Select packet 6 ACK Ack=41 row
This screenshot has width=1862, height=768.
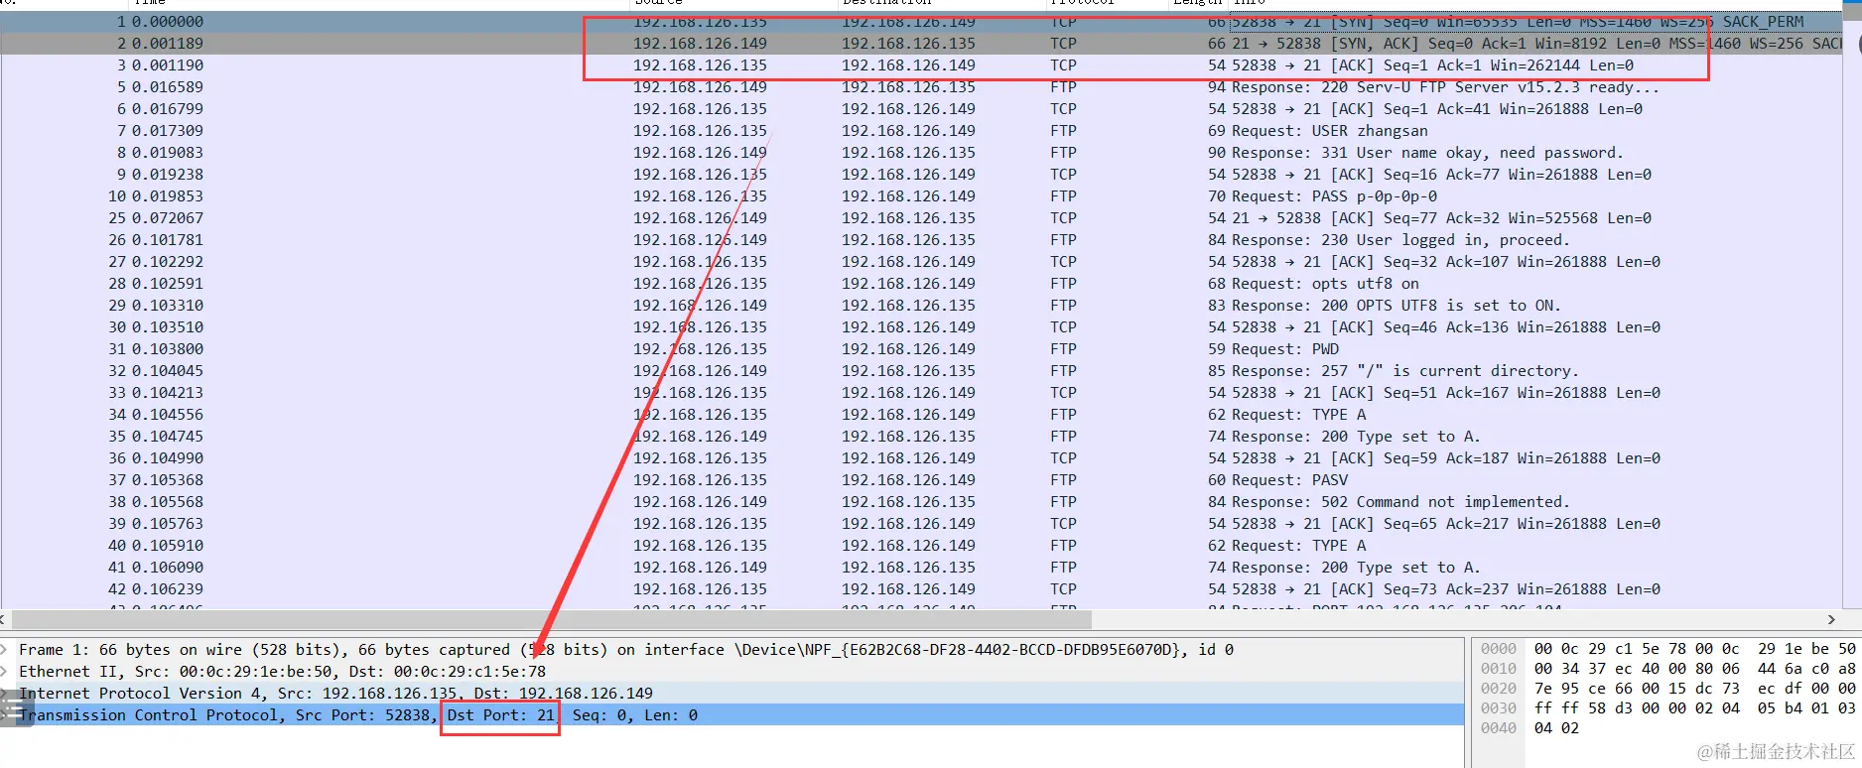923,109
